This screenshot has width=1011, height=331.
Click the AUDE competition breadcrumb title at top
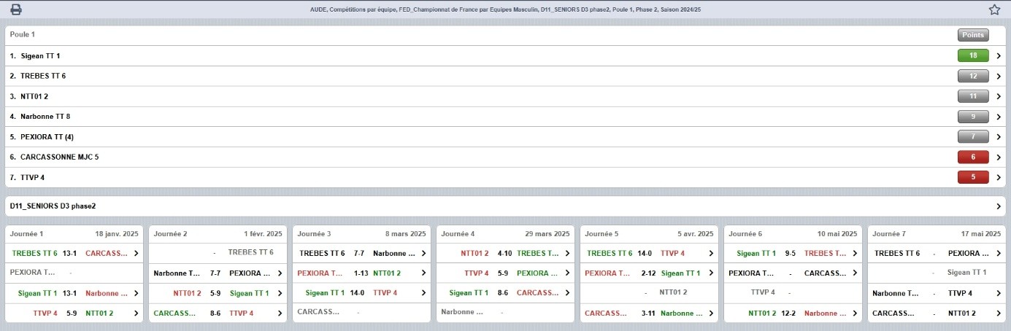[505, 9]
